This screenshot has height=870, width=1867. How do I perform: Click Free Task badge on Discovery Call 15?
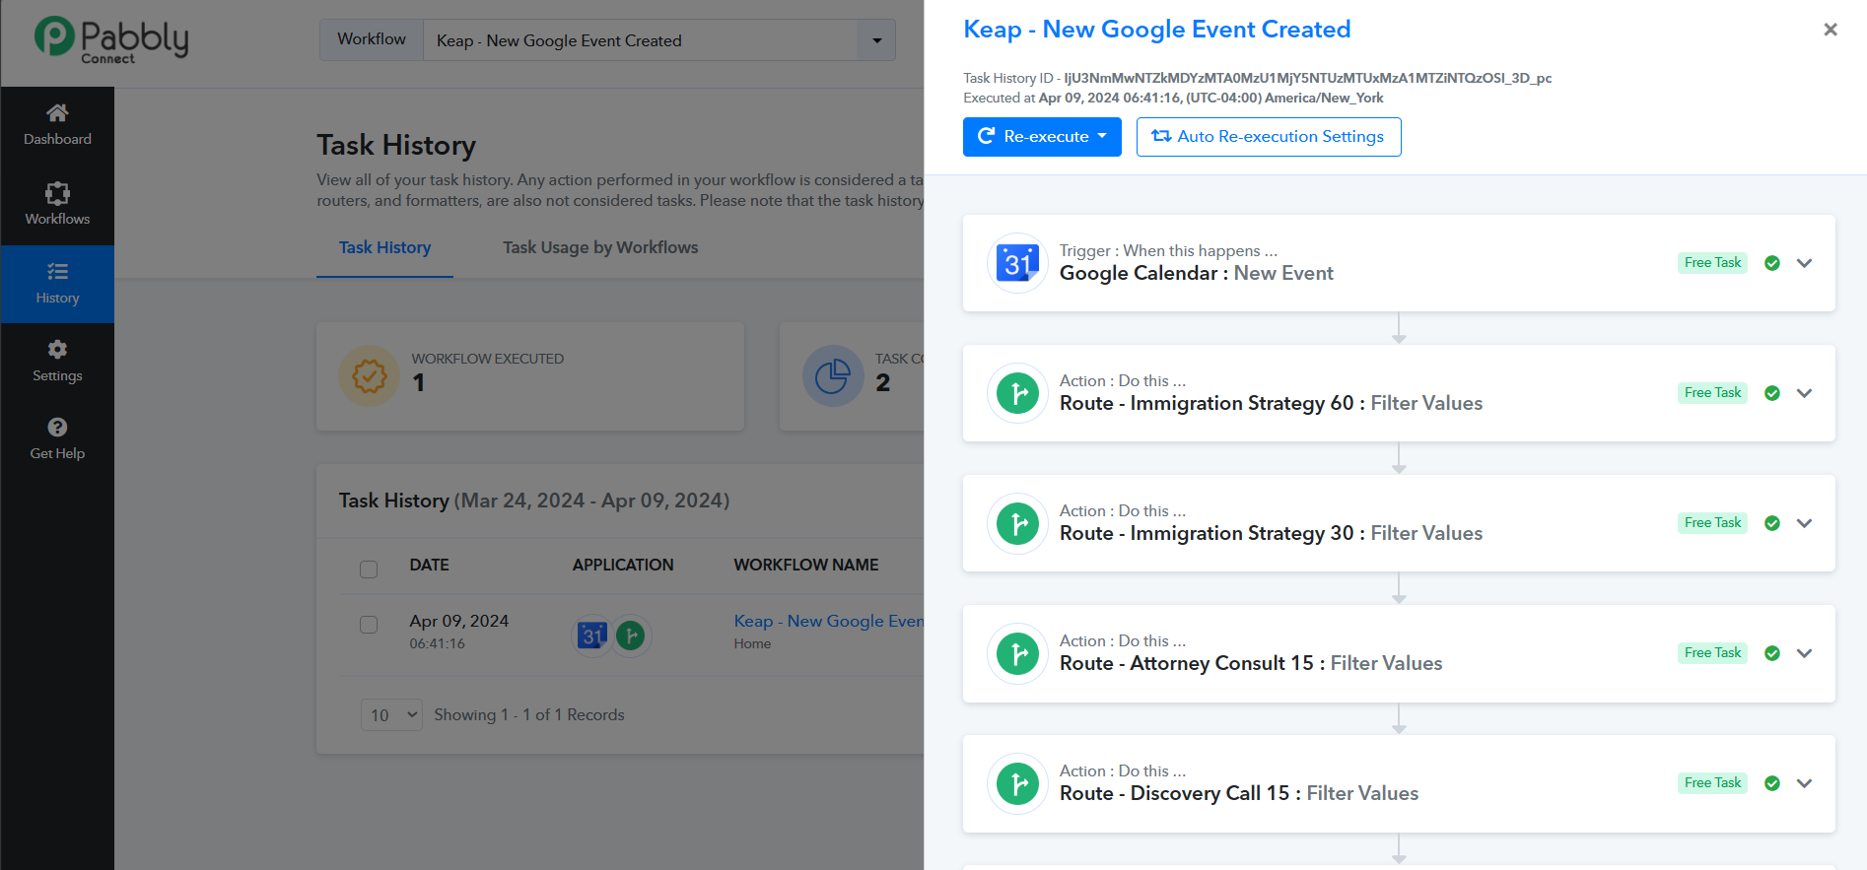[x=1712, y=783]
